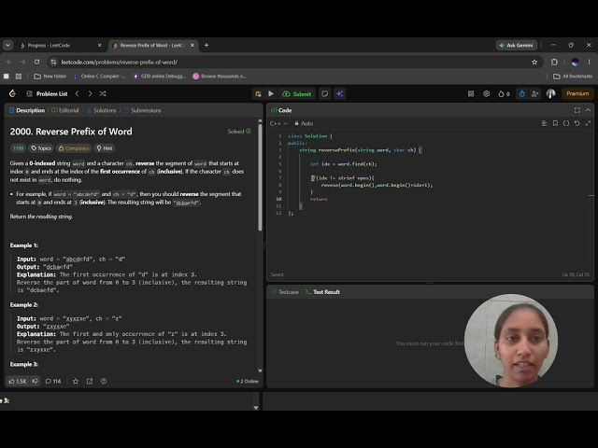Open the layout grid icon
This screenshot has width=598, height=448.
[471, 93]
